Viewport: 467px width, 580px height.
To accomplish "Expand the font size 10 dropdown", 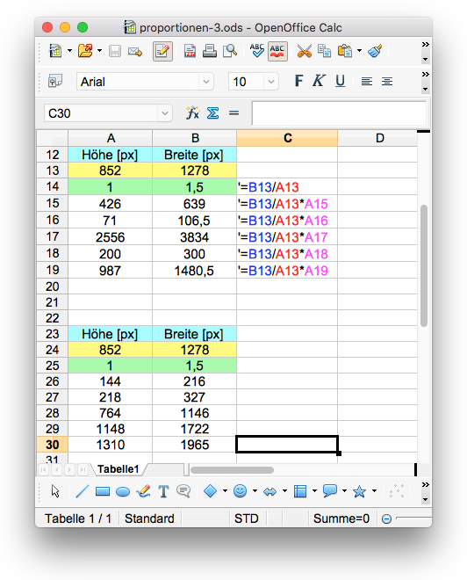I will pyautogui.click(x=271, y=82).
